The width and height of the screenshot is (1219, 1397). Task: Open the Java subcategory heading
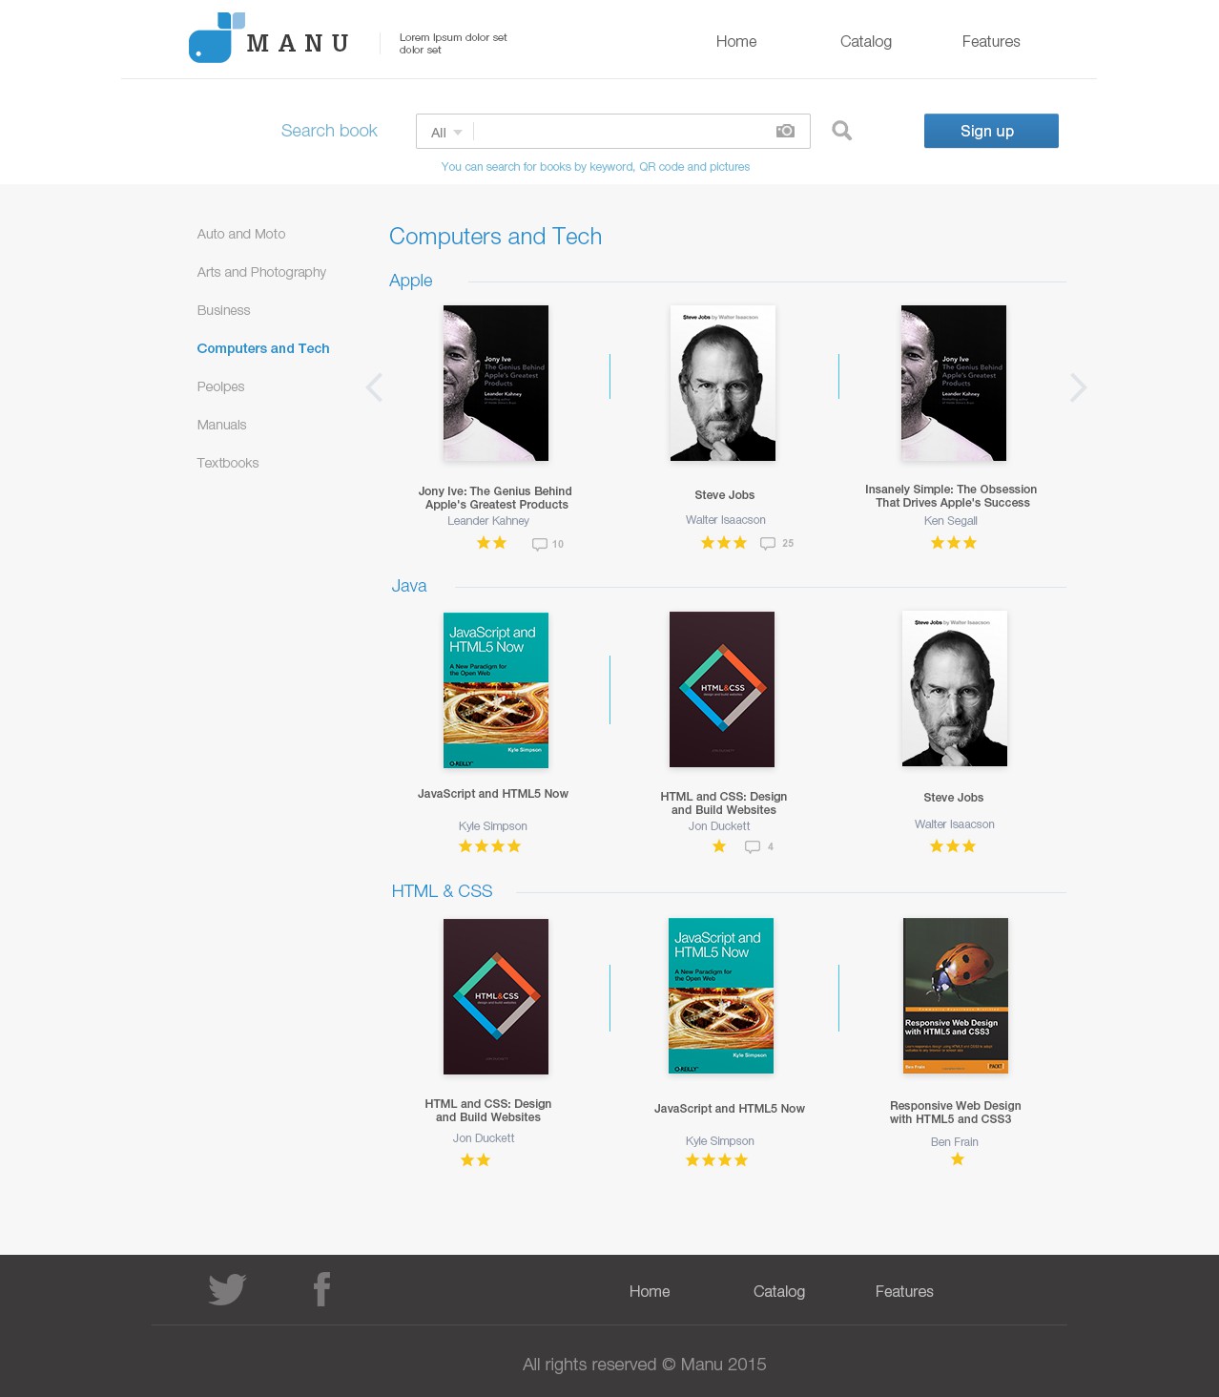click(x=409, y=586)
